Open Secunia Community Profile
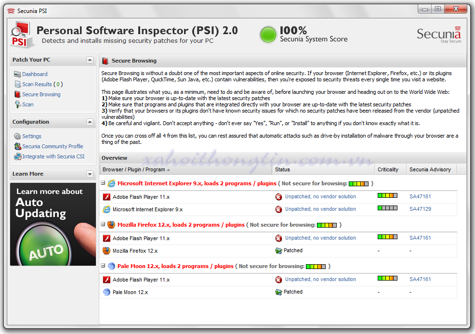The image size is (475, 334). 53,146
